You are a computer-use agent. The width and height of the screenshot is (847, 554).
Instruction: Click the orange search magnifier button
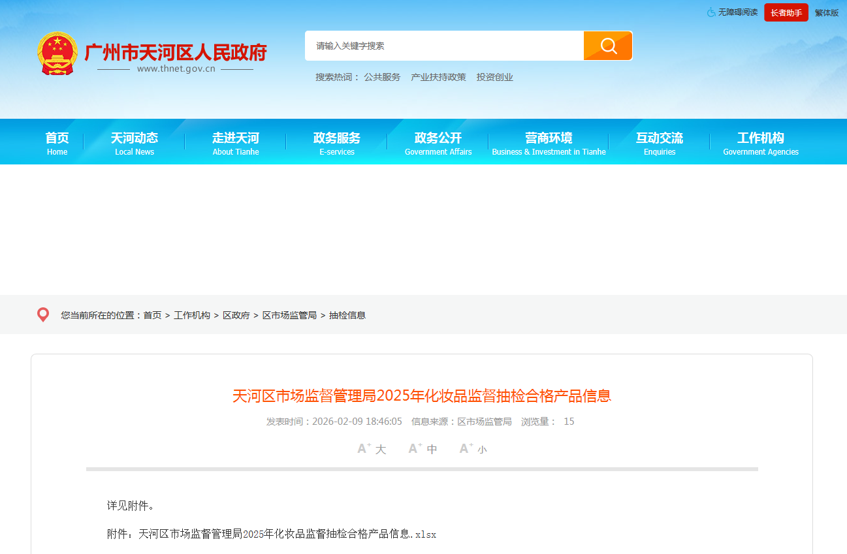click(607, 46)
